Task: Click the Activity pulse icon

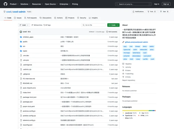Action: tap(123, 67)
